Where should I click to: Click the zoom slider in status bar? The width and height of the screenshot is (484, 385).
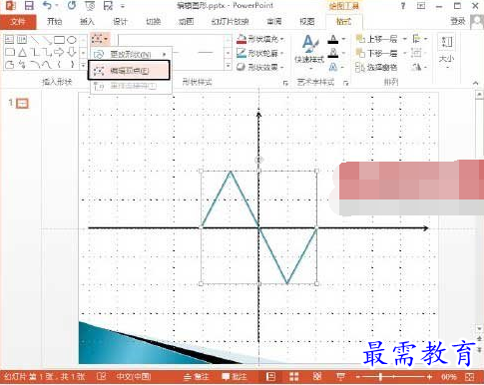click(x=393, y=377)
